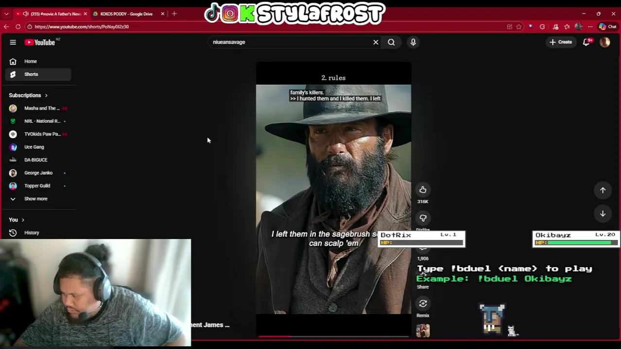Open the Uce Gang channel
Image resolution: width=621 pixels, height=349 pixels.
[39, 147]
